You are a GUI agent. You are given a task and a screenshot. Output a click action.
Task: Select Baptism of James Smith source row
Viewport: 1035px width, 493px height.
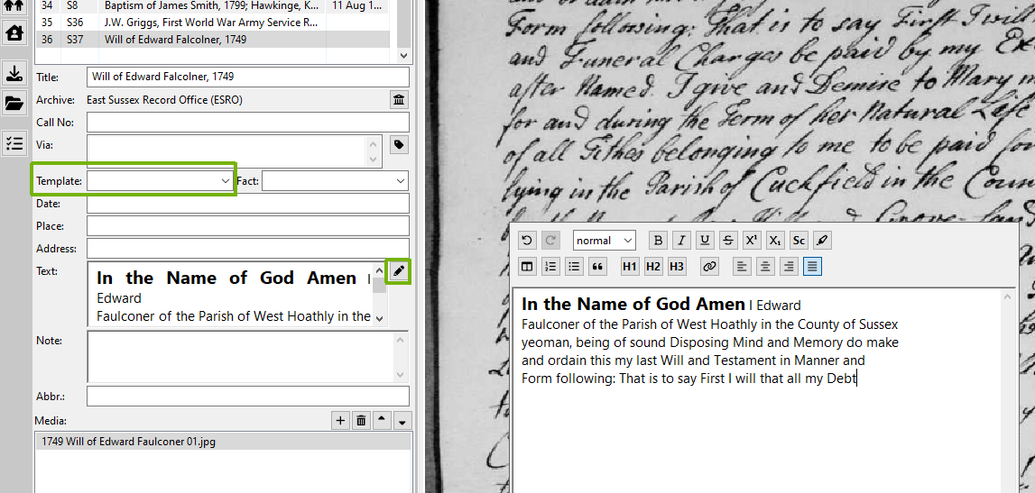[x=210, y=5]
